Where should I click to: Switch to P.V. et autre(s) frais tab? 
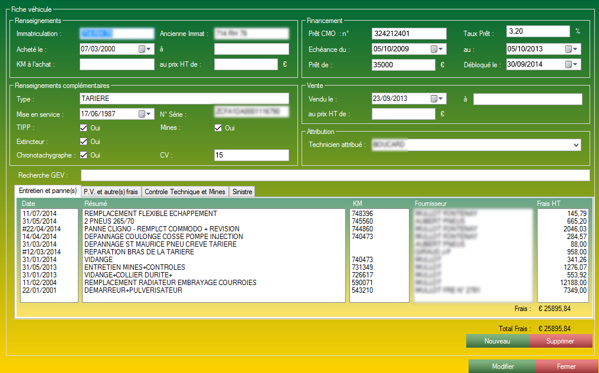point(110,192)
